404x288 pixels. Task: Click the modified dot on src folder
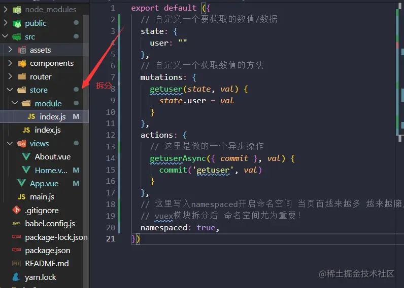click(x=76, y=36)
